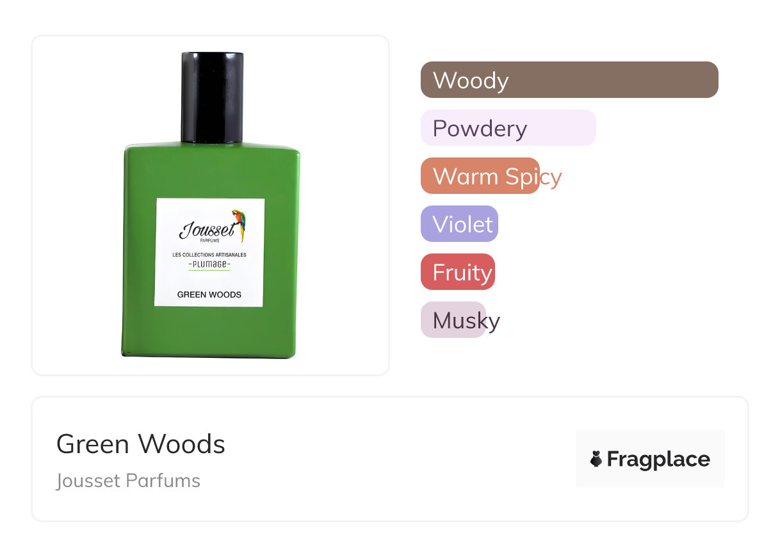Open the Green Woods fragrance title
The height and width of the screenshot is (553, 780).
141,444
